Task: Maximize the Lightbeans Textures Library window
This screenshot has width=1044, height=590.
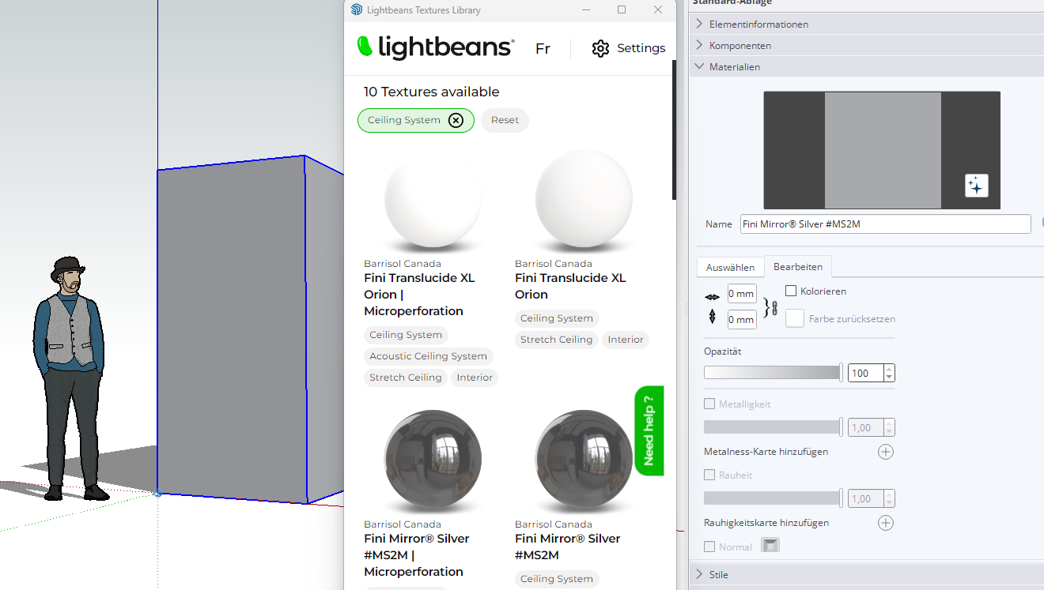Action: tap(622, 10)
